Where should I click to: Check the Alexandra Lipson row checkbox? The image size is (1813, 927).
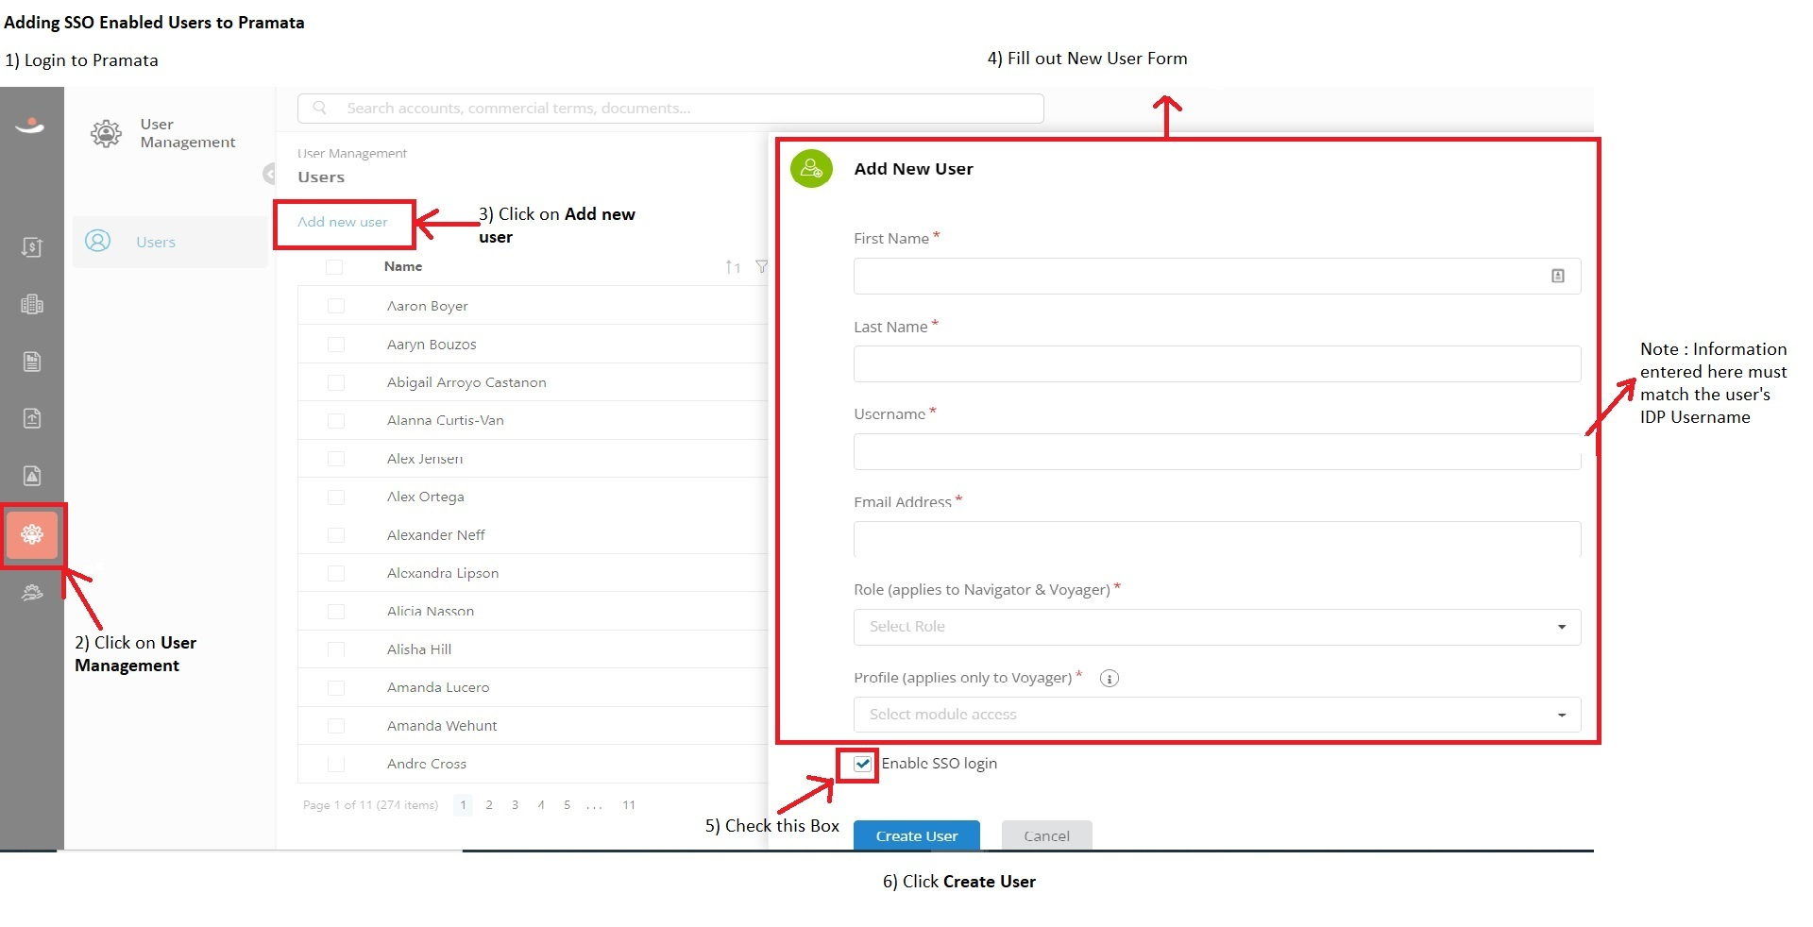click(335, 574)
